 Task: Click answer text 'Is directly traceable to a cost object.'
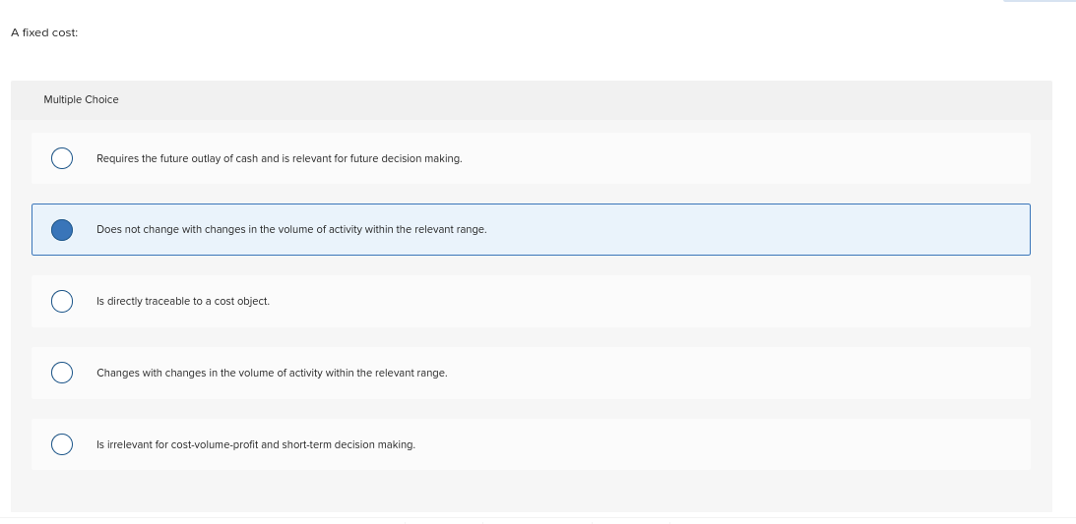point(183,302)
